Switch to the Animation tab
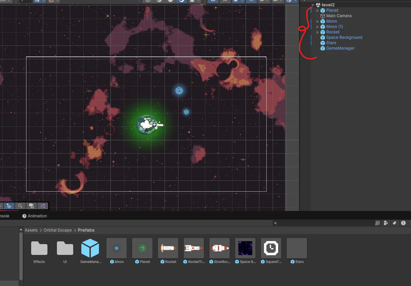411x286 pixels. (34, 216)
